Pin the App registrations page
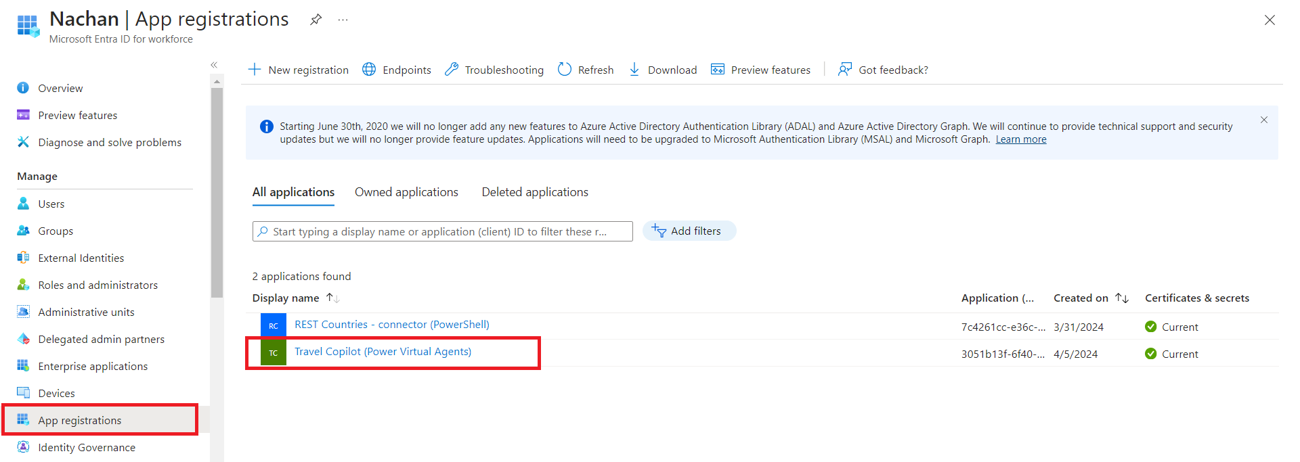The width and height of the screenshot is (1300, 462). click(316, 20)
